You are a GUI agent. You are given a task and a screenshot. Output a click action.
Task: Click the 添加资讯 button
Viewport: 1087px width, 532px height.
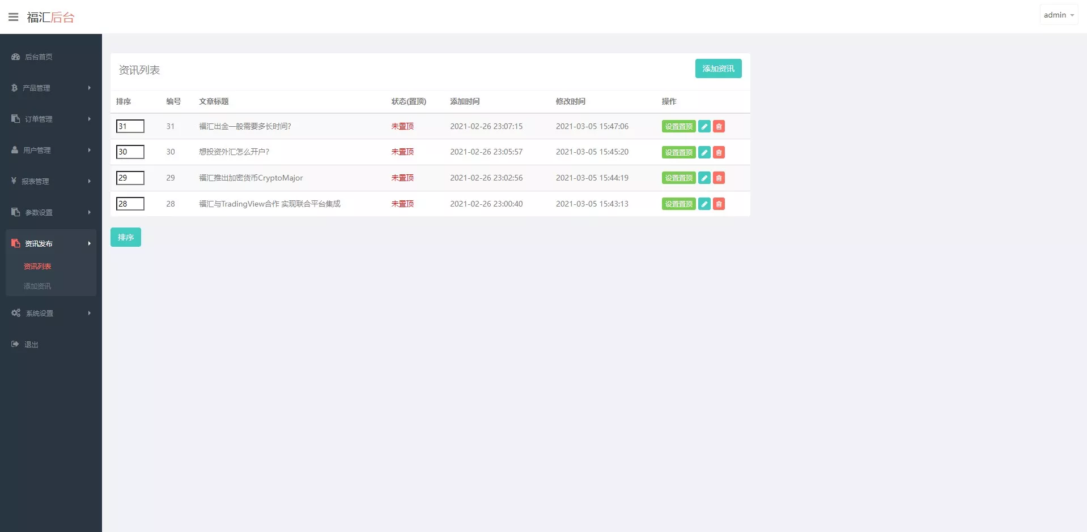tap(717, 68)
